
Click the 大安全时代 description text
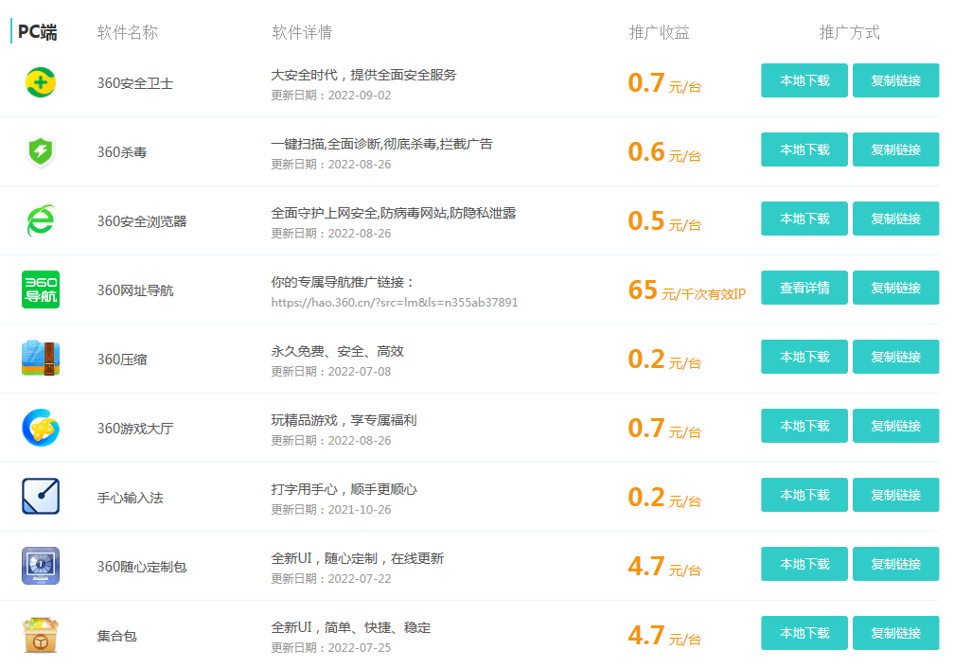(x=363, y=75)
